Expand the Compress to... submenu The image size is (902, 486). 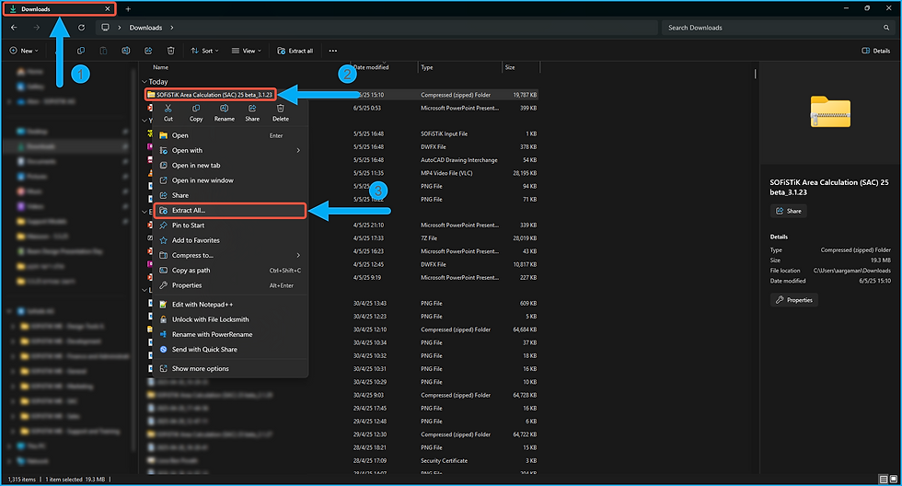(298, 255)
